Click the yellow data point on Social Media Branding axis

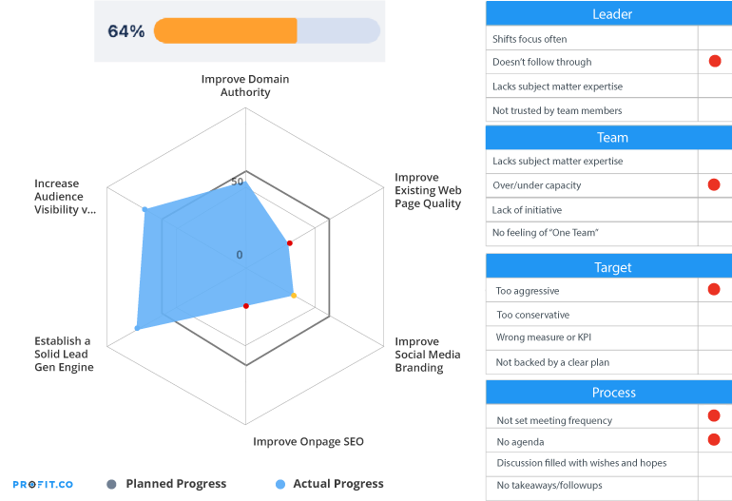coord(294,296)
